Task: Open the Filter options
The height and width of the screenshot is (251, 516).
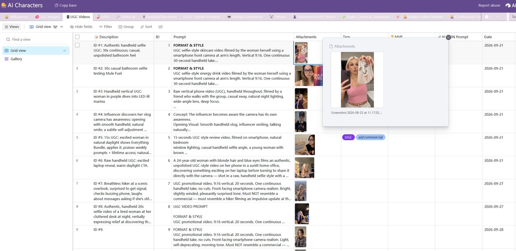Action: (105, 27)
